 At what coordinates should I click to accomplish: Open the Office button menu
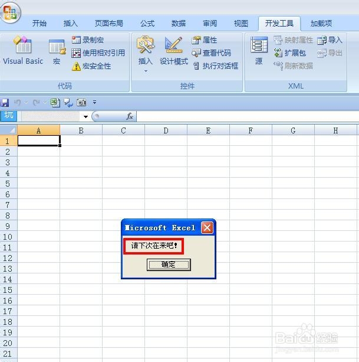tap(11, 13)
